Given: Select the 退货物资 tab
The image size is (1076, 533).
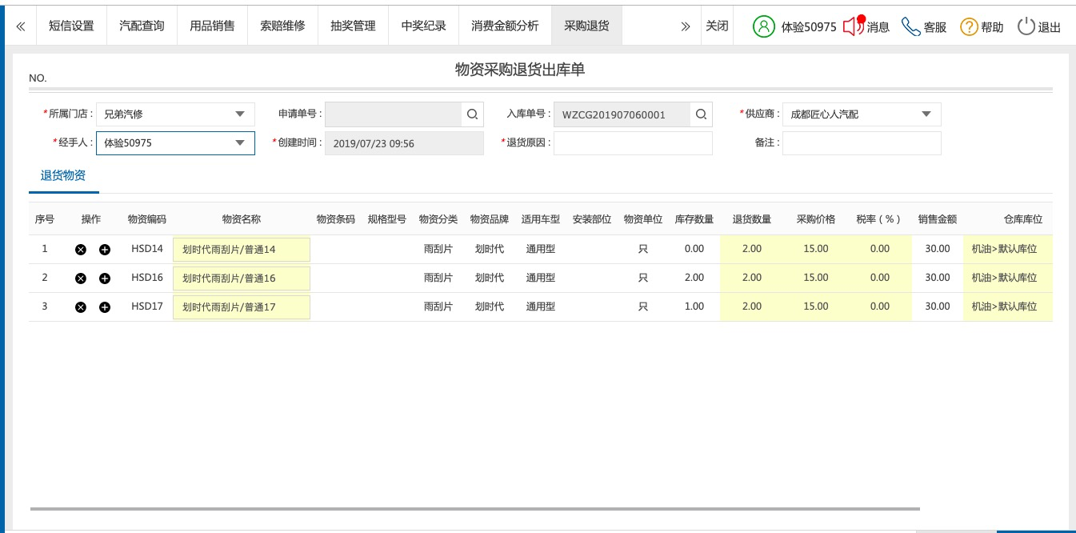Looking at the screenshot, I should (x=63, y=176).
